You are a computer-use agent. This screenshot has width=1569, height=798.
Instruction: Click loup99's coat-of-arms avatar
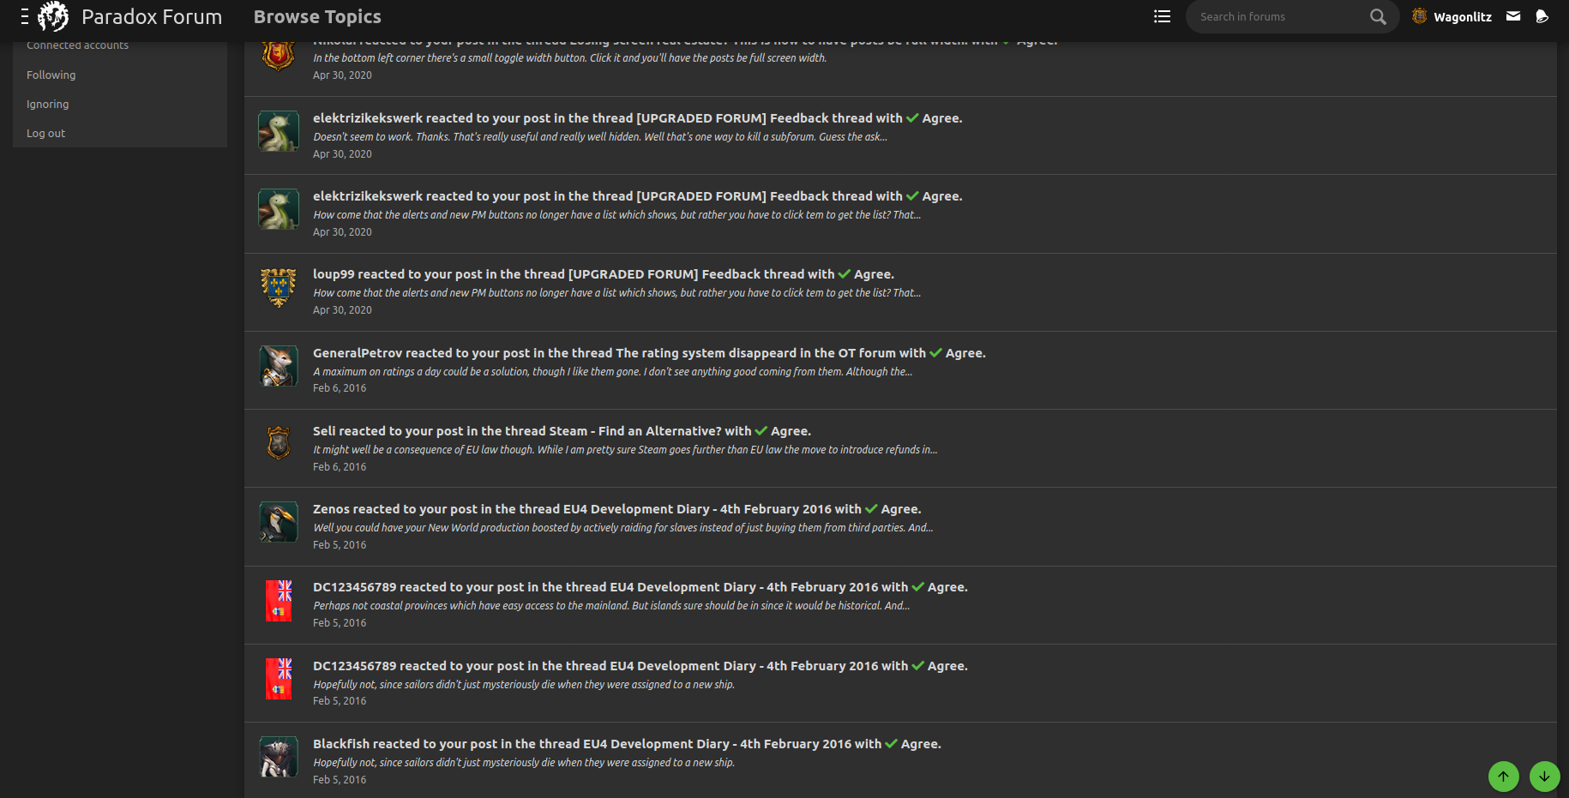278,288
